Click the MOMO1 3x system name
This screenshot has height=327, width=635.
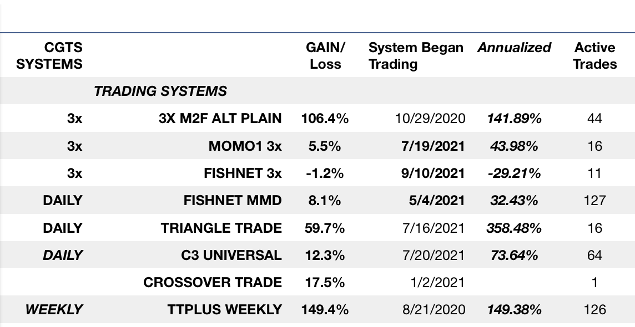tap(245, 146)
